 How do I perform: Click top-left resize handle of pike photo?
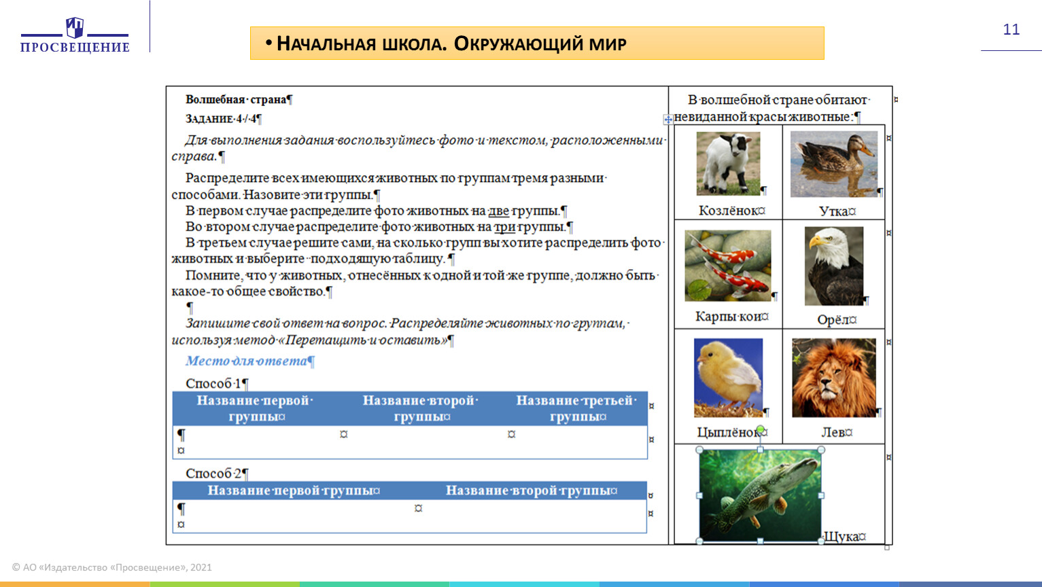699,450
